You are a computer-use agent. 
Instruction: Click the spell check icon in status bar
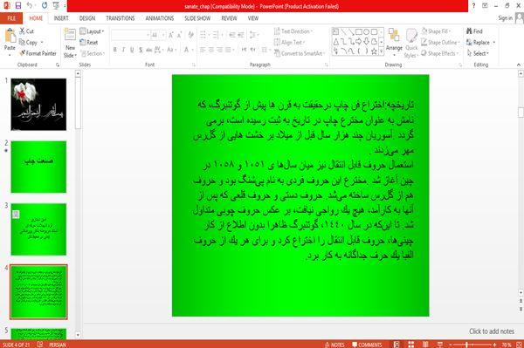tap(40, 345)
